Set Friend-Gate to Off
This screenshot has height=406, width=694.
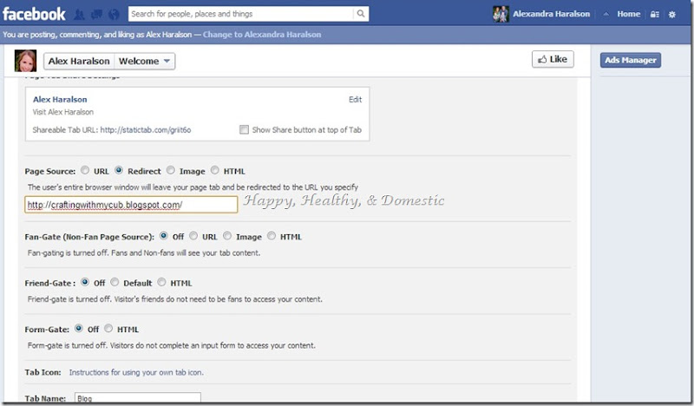pos(85,282)
